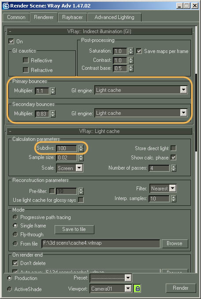
Task: Click Primary bounces Multiplier field
Action: 42,91
